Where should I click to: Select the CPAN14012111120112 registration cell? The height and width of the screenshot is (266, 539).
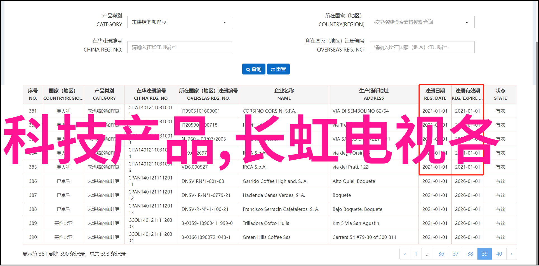tap(151, 195)
